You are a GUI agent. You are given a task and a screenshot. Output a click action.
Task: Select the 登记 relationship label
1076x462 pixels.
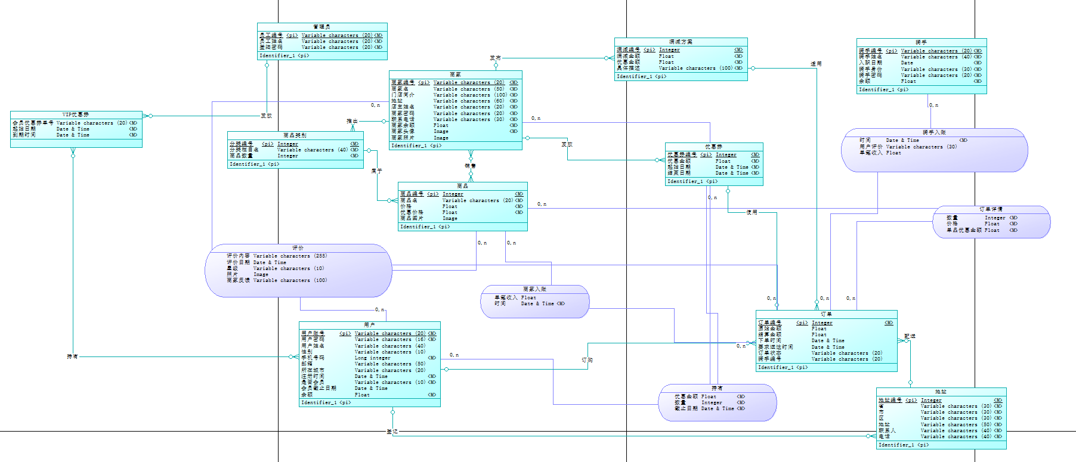click(x=392, y=431)
